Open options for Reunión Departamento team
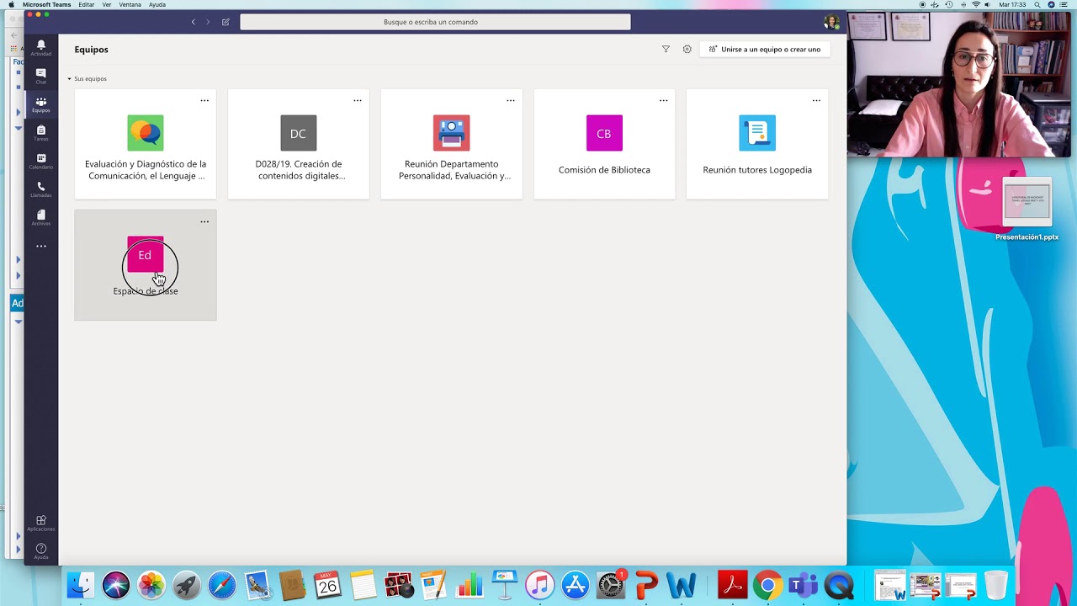1077x606 pixels. (x=511, y=100)
